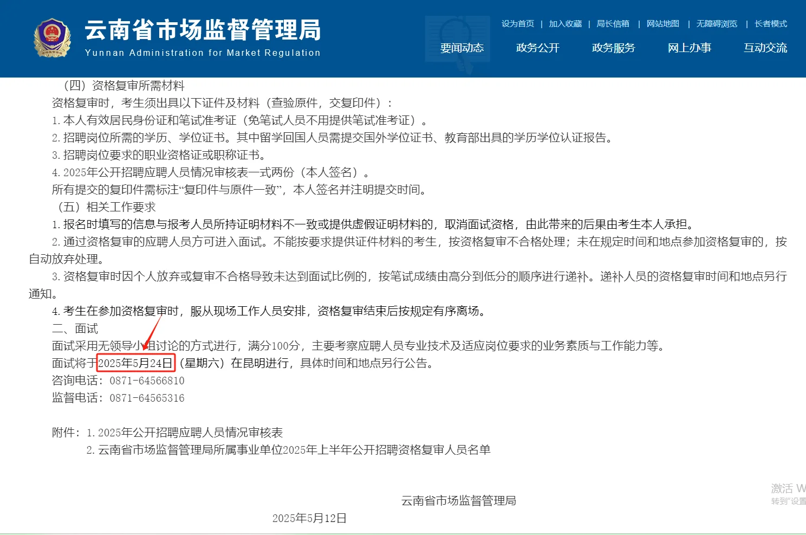Viewport: 806px width, 535px height.
Task: Open 互动交流 navigation menu
Action: (x=765, y=48)
